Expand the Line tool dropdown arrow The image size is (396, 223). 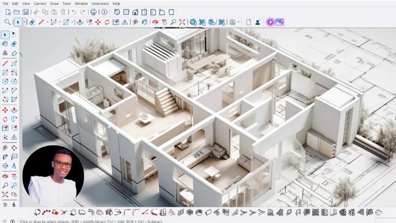47,22
